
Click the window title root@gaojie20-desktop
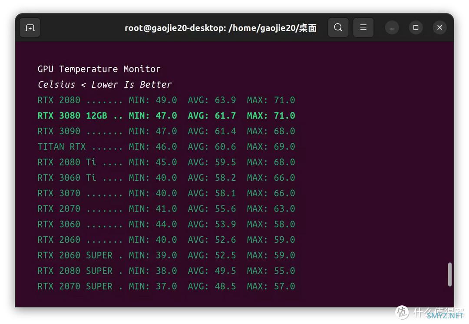tap(221, 28)
